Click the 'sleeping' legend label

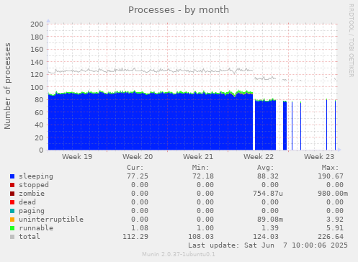[36, 176]
